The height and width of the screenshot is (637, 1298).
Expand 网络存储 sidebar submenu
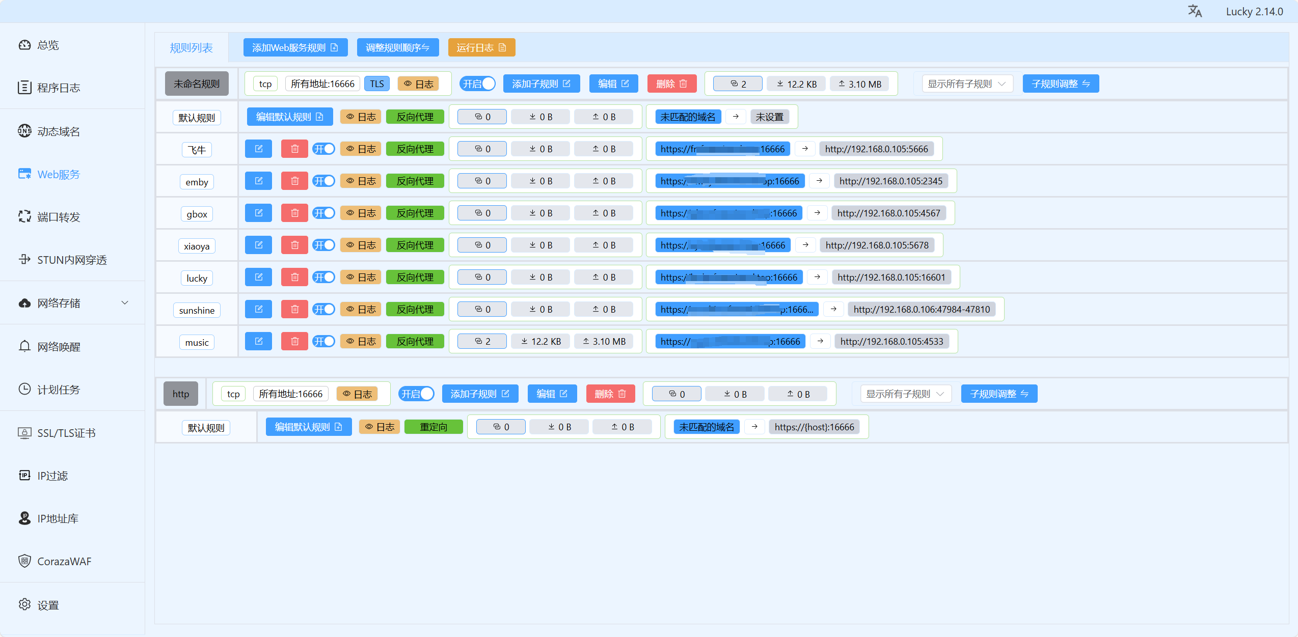click(x=72, y=303)
